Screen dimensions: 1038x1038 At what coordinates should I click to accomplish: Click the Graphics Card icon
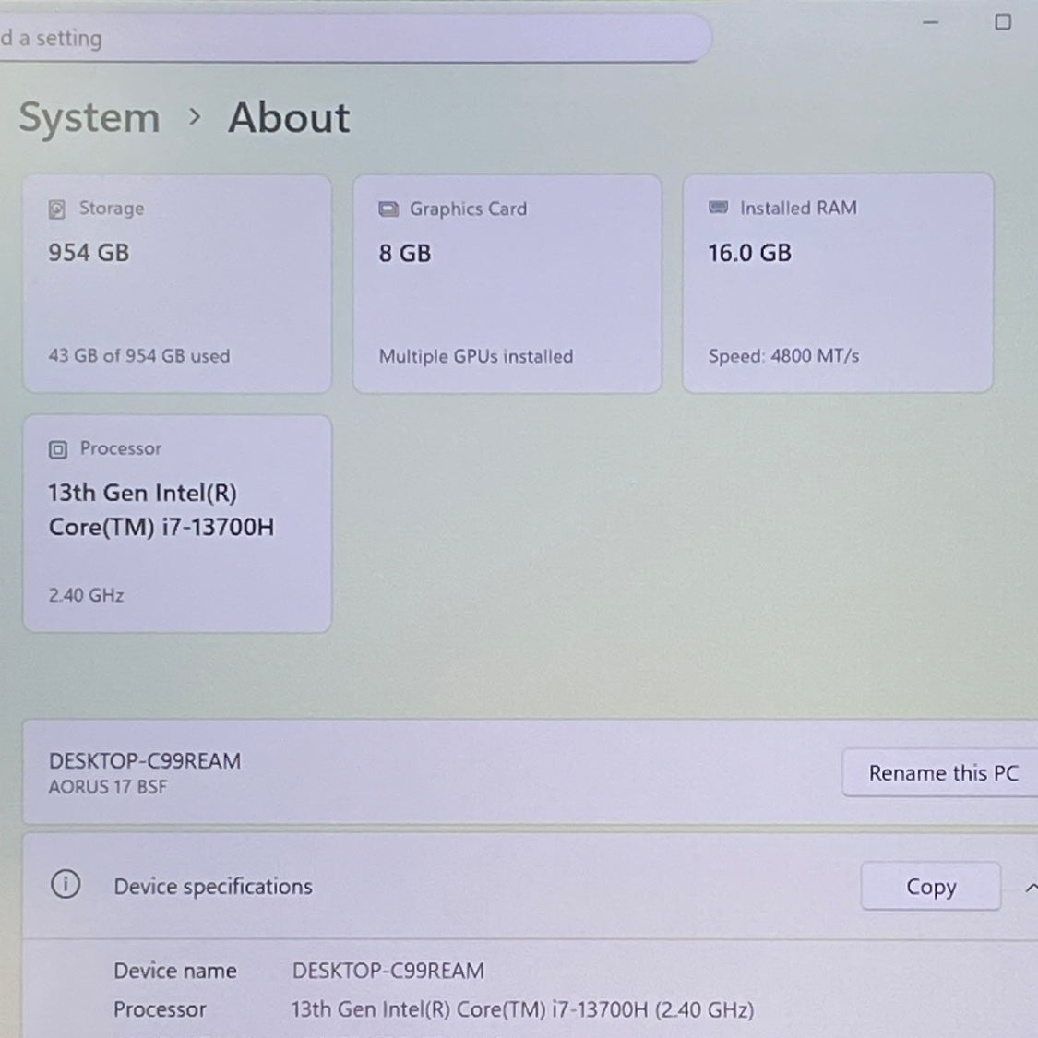click(388, 209)
